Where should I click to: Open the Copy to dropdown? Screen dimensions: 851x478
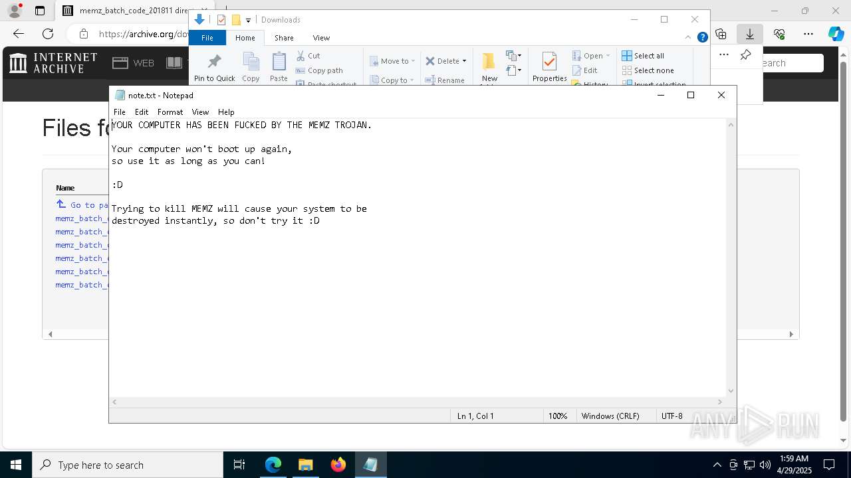392,80
